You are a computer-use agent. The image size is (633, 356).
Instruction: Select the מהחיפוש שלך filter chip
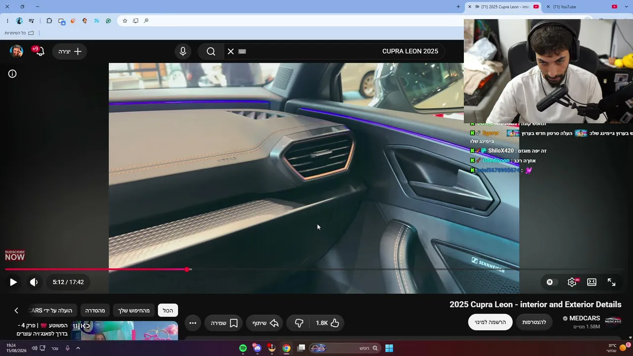click(x=134, y=311)
